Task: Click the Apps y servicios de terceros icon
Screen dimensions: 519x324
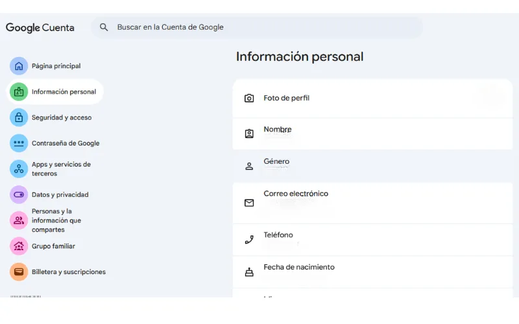Action: click(19, 169)
